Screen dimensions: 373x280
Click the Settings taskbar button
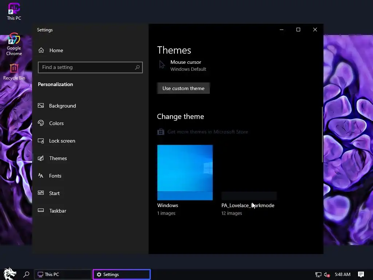[x=122, y=274]
